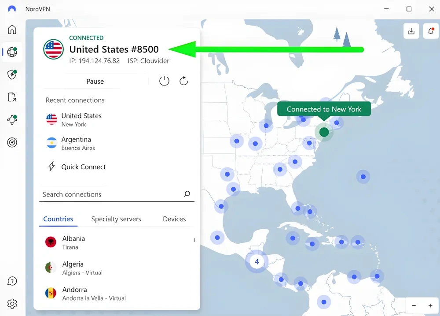Click the Andorra flag icon

point(51,293)
